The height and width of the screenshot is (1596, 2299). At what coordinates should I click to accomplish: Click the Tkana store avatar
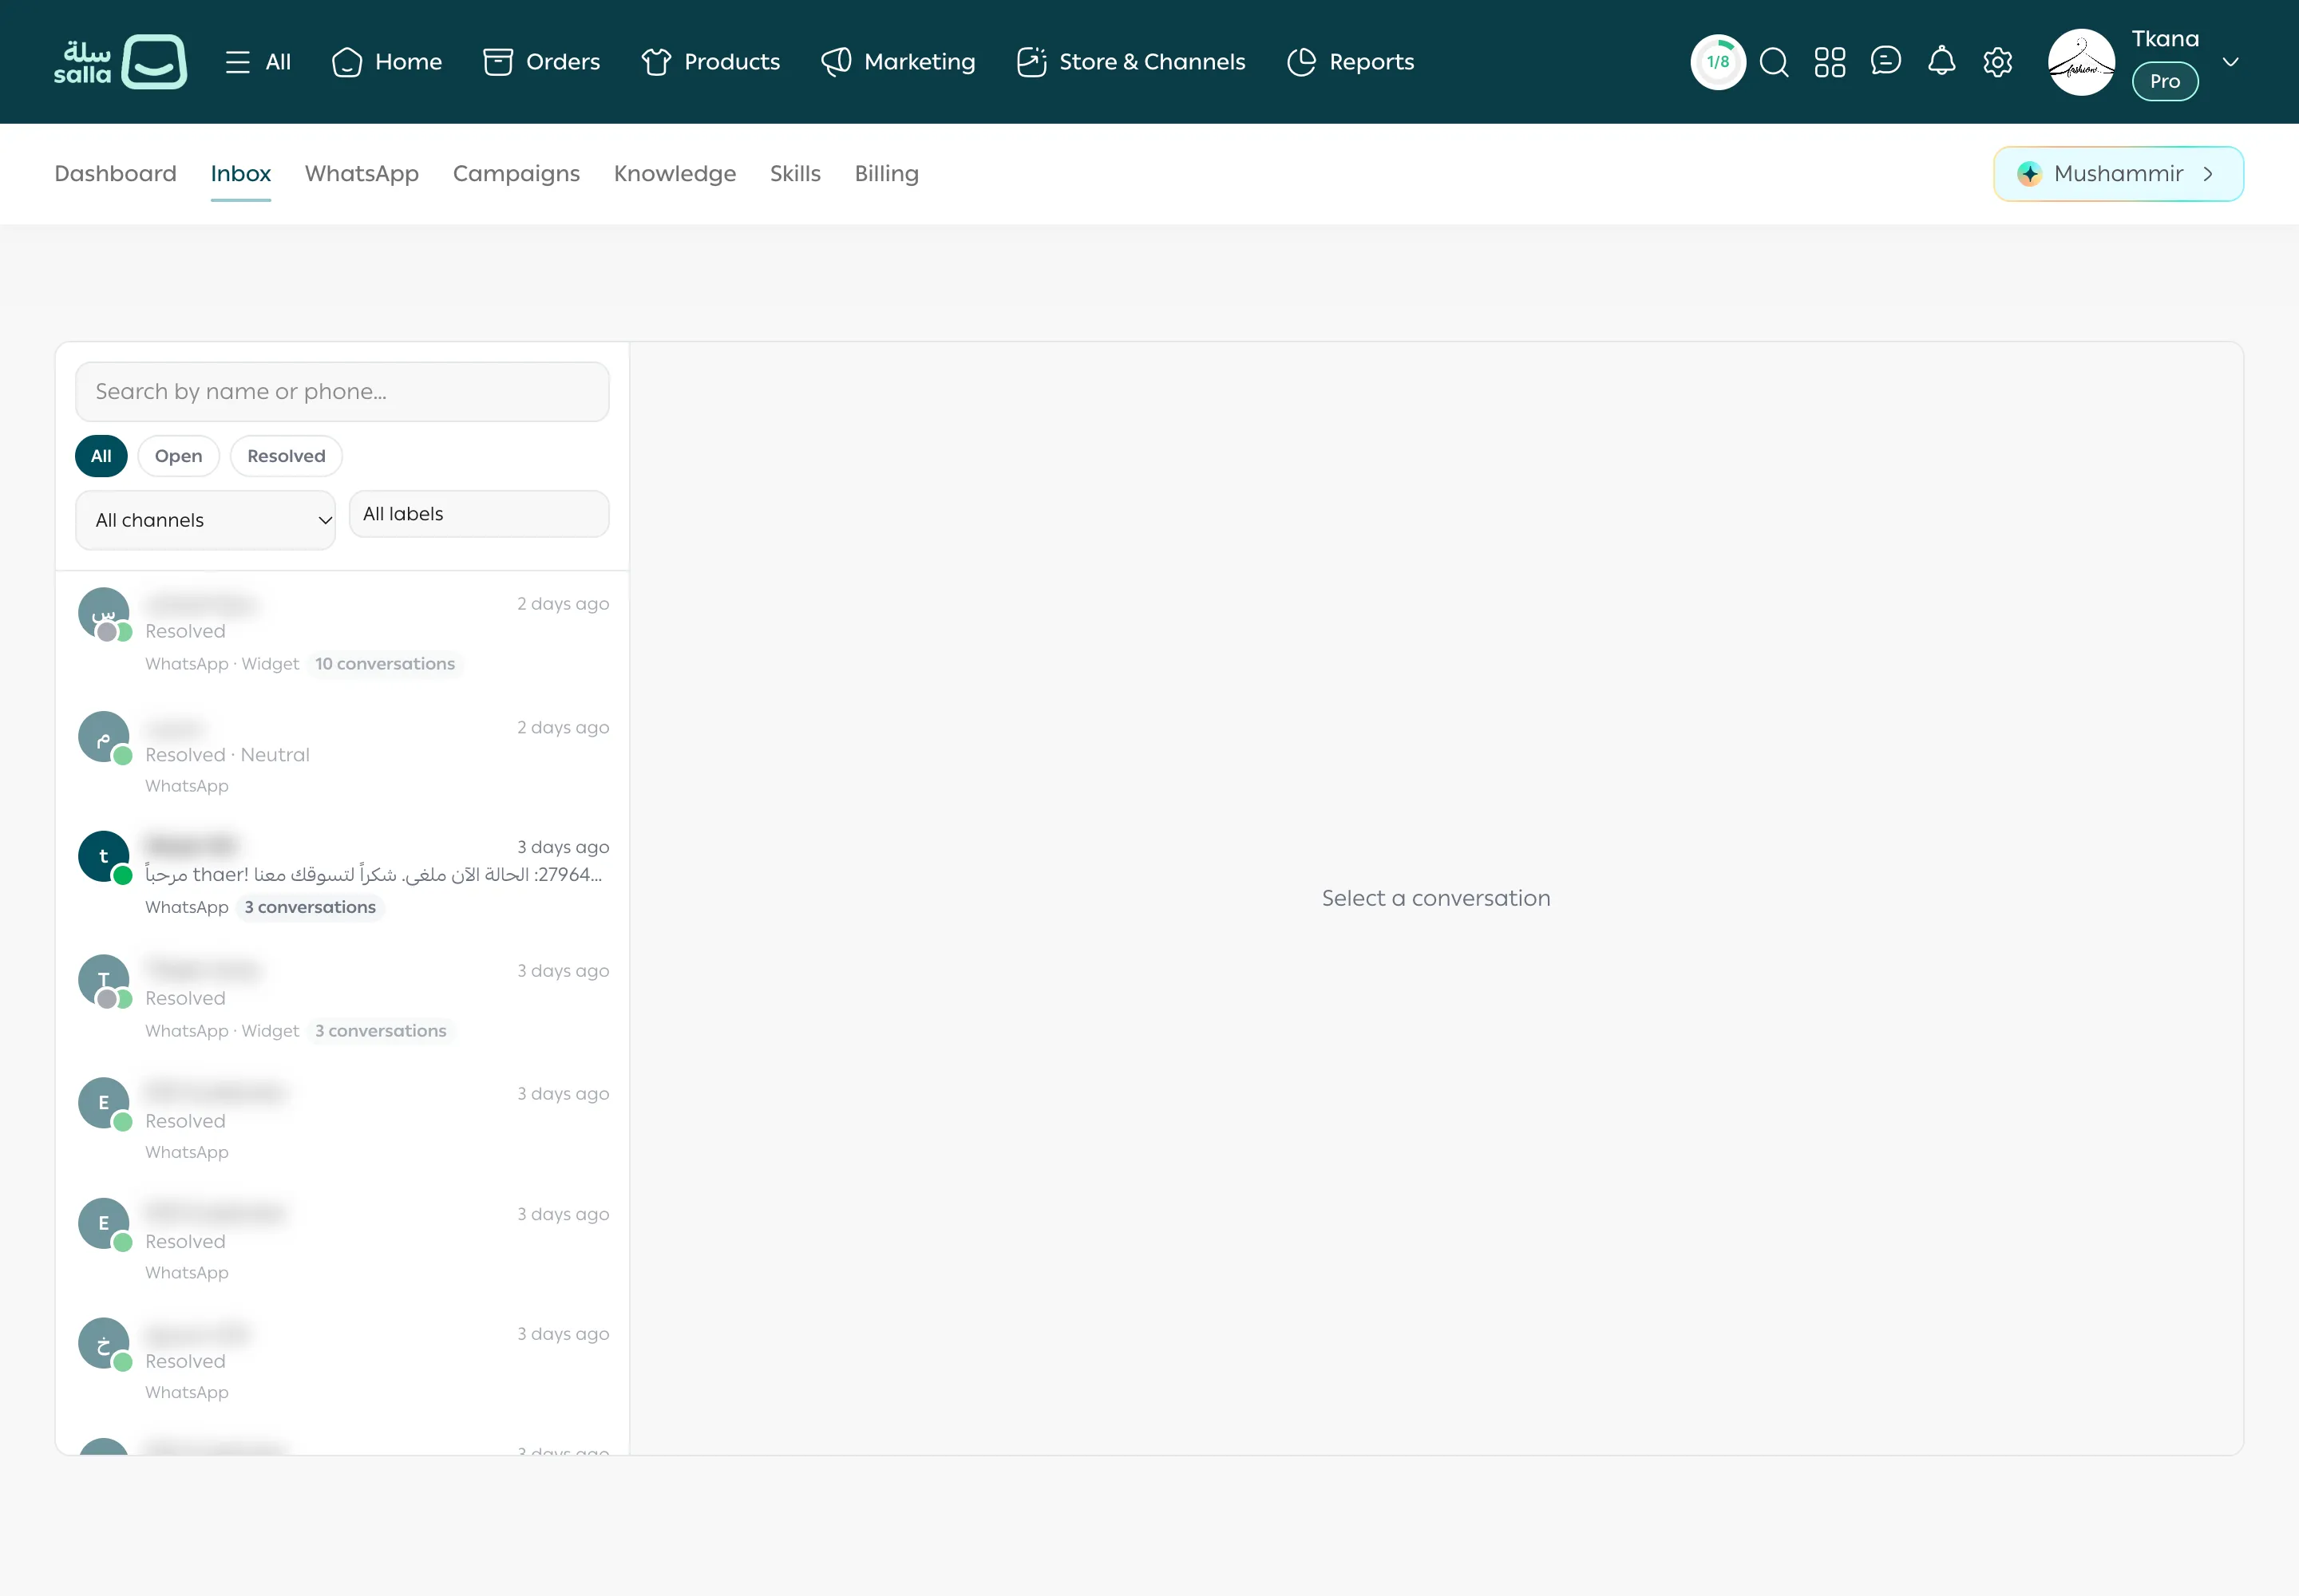point(2082,62)
